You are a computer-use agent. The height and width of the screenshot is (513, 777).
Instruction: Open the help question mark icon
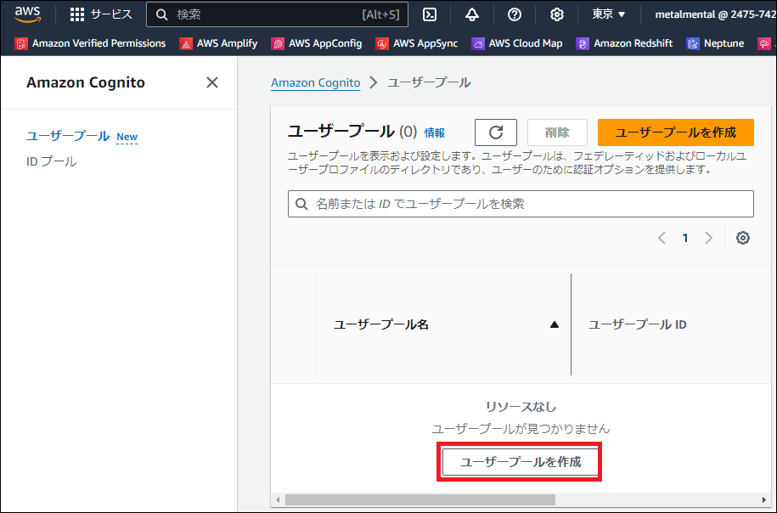[515, 14]
